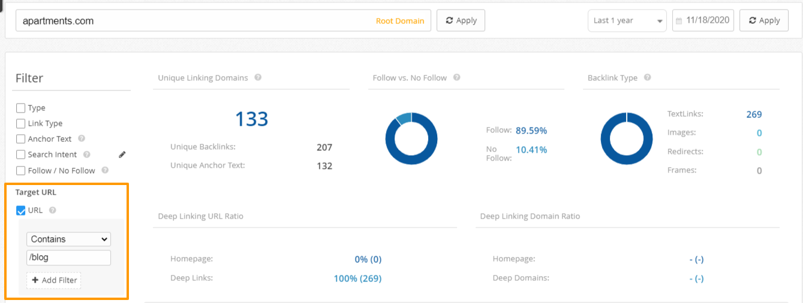
Task: Enable the Type filter checkbox
Action: coord(20,108)
